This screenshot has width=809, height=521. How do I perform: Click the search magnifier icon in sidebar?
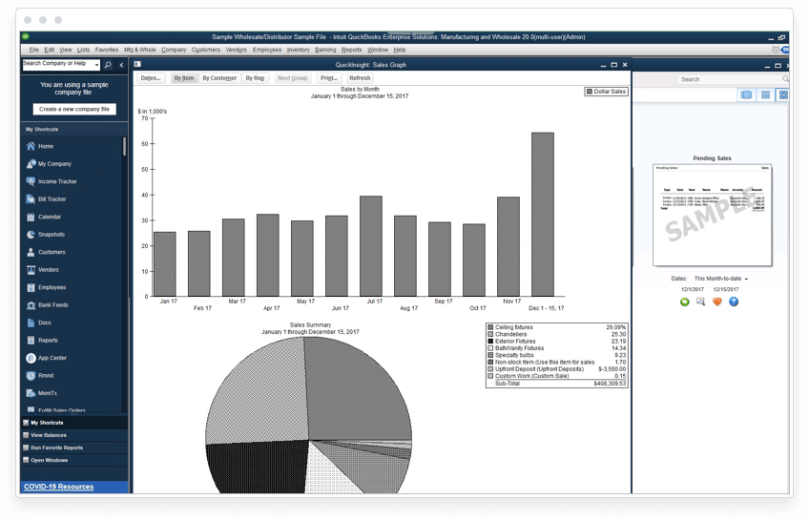pyautogui.click(x=108, y=65)
